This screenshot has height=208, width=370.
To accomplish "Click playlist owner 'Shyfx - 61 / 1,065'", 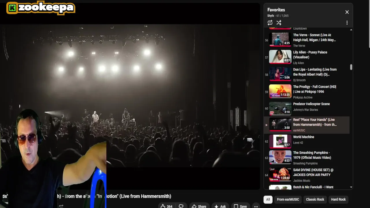I will (x=278, y=16).
